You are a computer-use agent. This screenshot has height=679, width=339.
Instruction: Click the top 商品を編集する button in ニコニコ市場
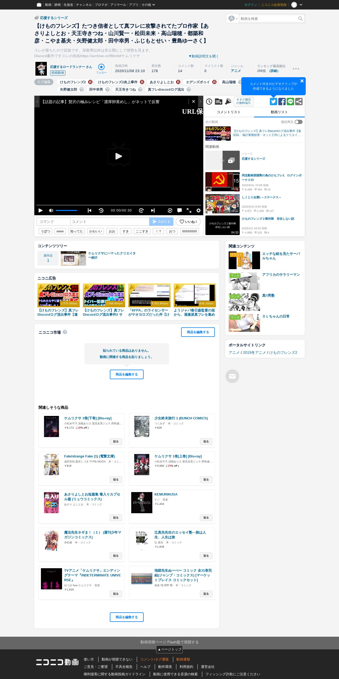coord(198,332)
